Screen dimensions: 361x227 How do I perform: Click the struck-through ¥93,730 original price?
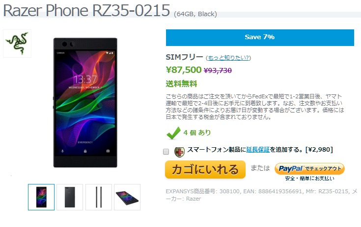[x=218, y=70]
